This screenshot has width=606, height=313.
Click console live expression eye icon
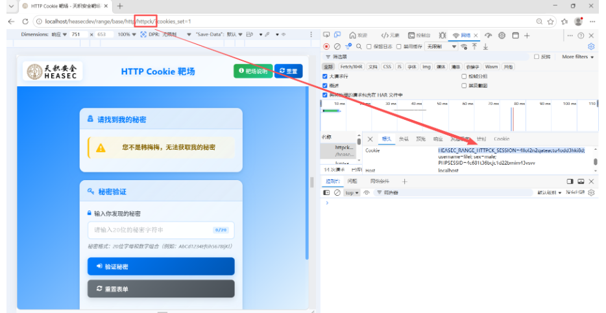click(367, 192)
